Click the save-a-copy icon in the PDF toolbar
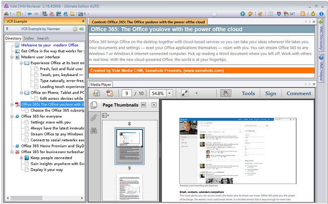 point(96,93)
